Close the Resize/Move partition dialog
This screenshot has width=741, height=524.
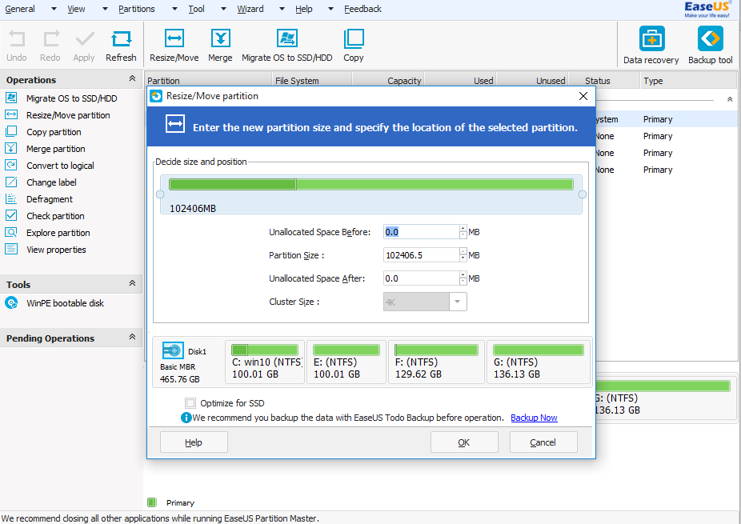click(x=583, y=96)
